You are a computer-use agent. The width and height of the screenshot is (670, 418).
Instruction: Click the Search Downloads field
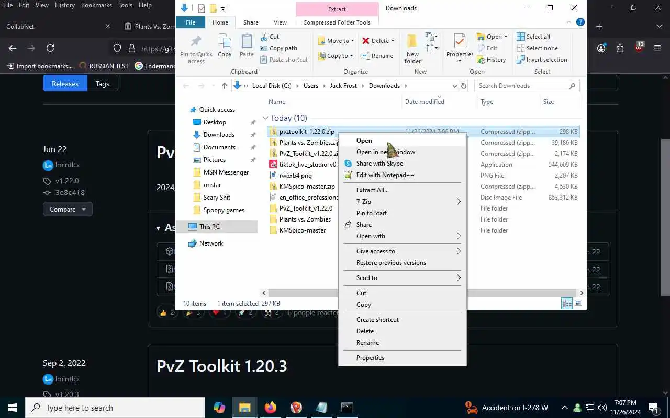pos(527,86)
